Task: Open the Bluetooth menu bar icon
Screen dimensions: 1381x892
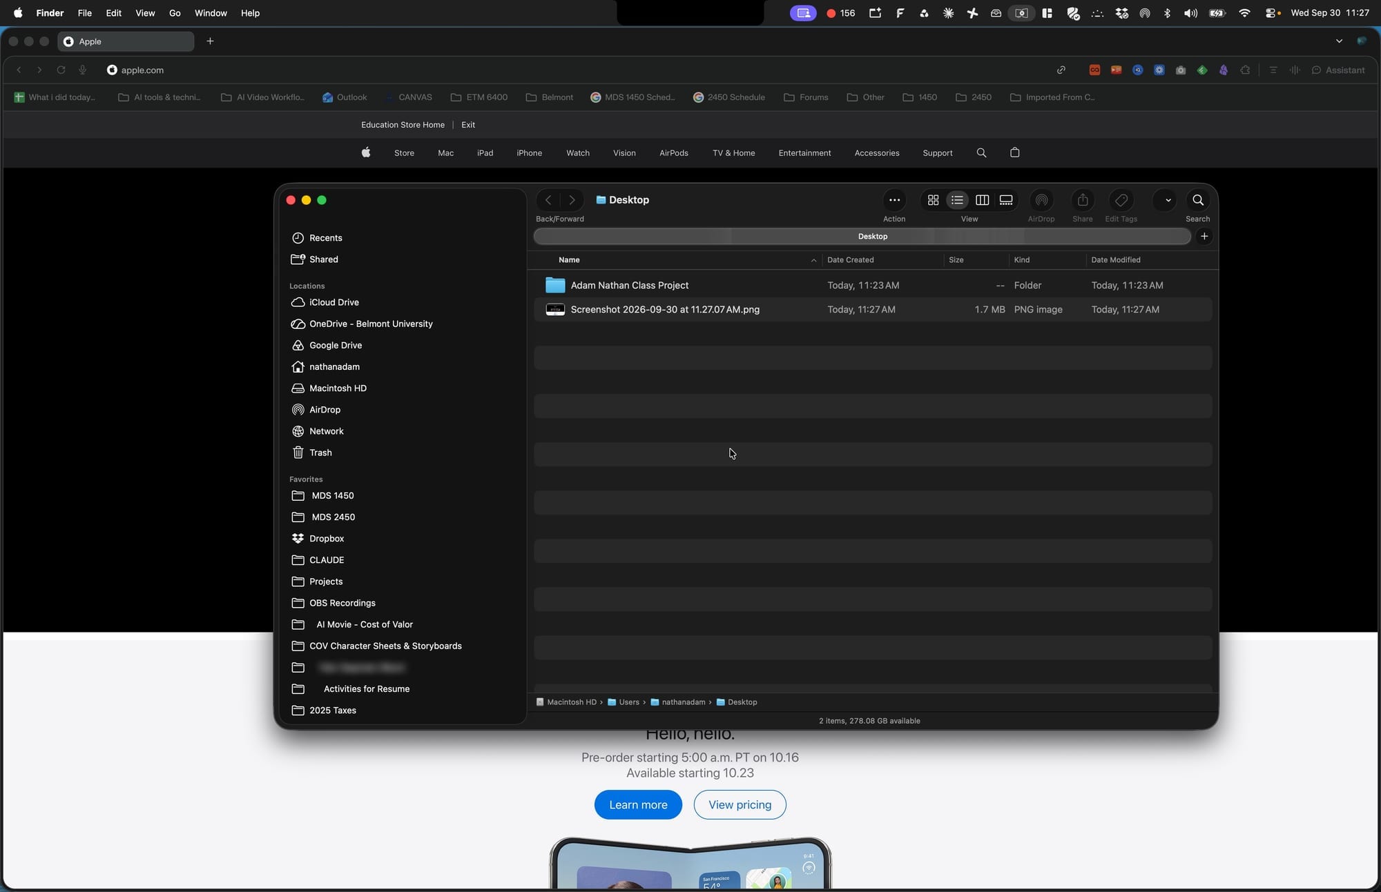Action: 1167,13
